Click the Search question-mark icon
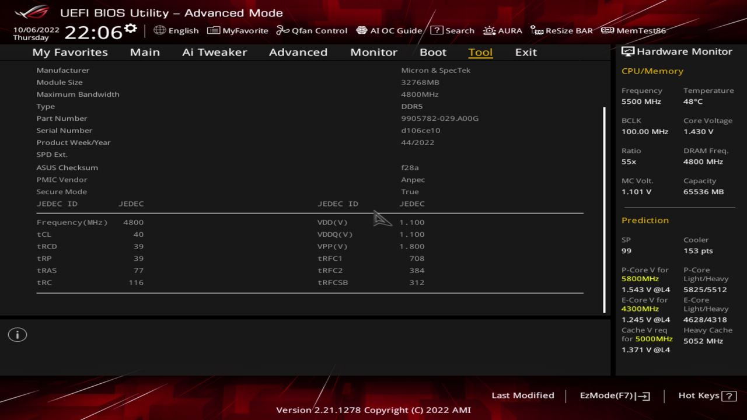Viewport: 747px width, 420px height. pyautogui.click(x=437, y=30)
